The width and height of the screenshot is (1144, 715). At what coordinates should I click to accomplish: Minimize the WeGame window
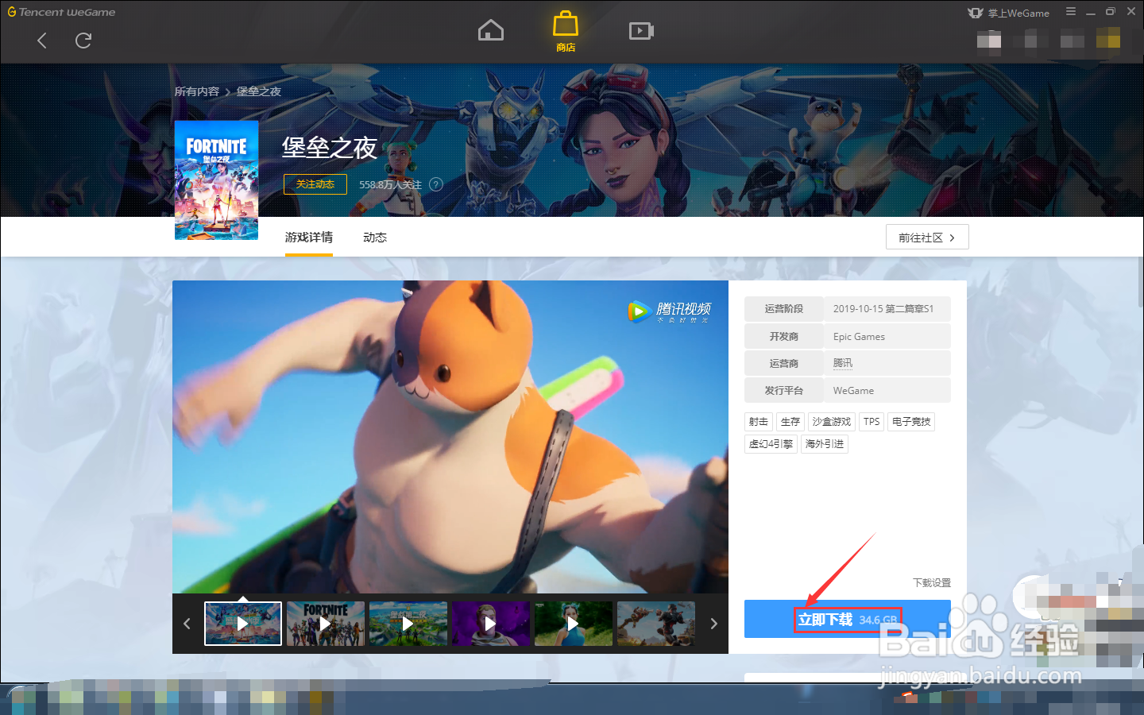tap(1091, 12)
